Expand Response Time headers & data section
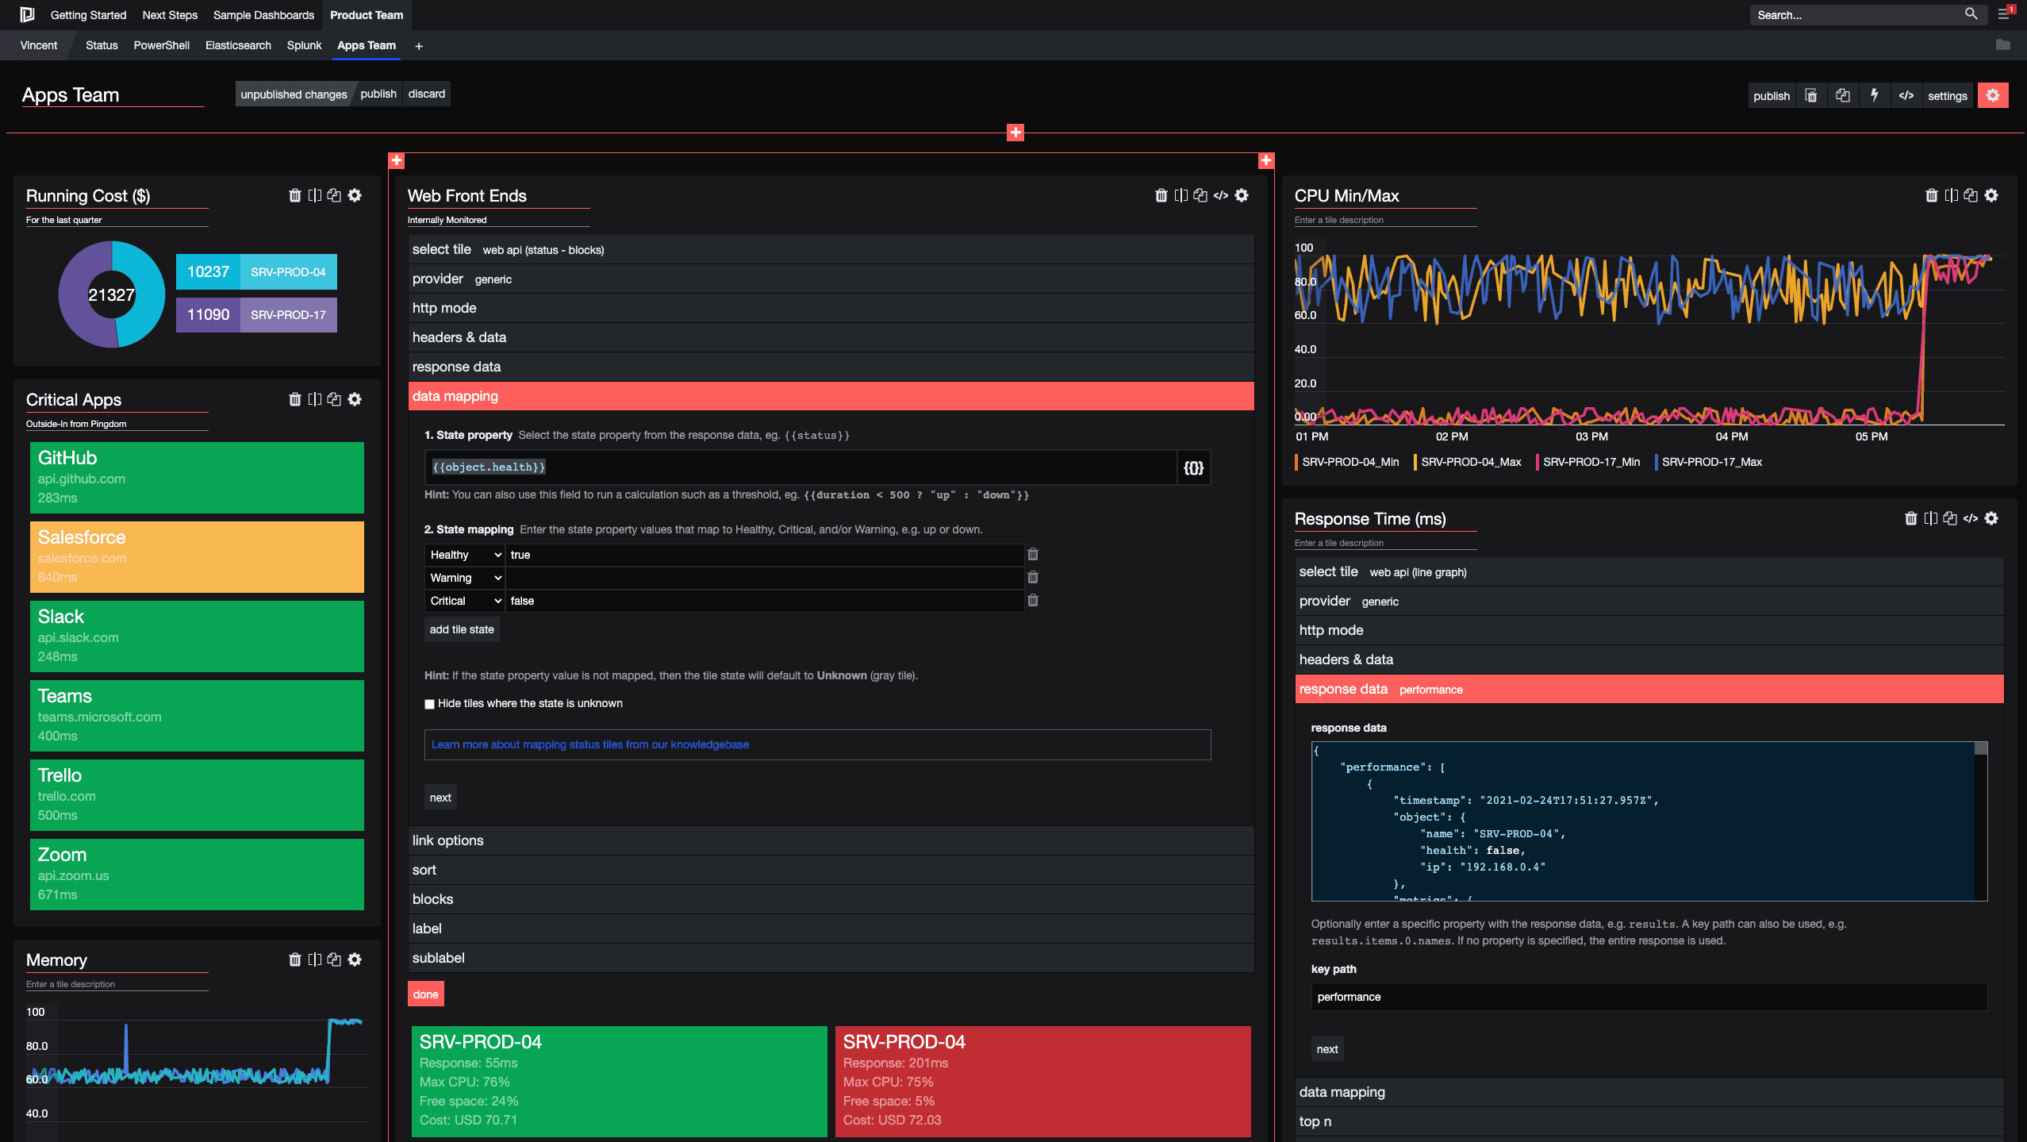The width and height of the screenshot is (2027, 1142). coord(1649,659)
